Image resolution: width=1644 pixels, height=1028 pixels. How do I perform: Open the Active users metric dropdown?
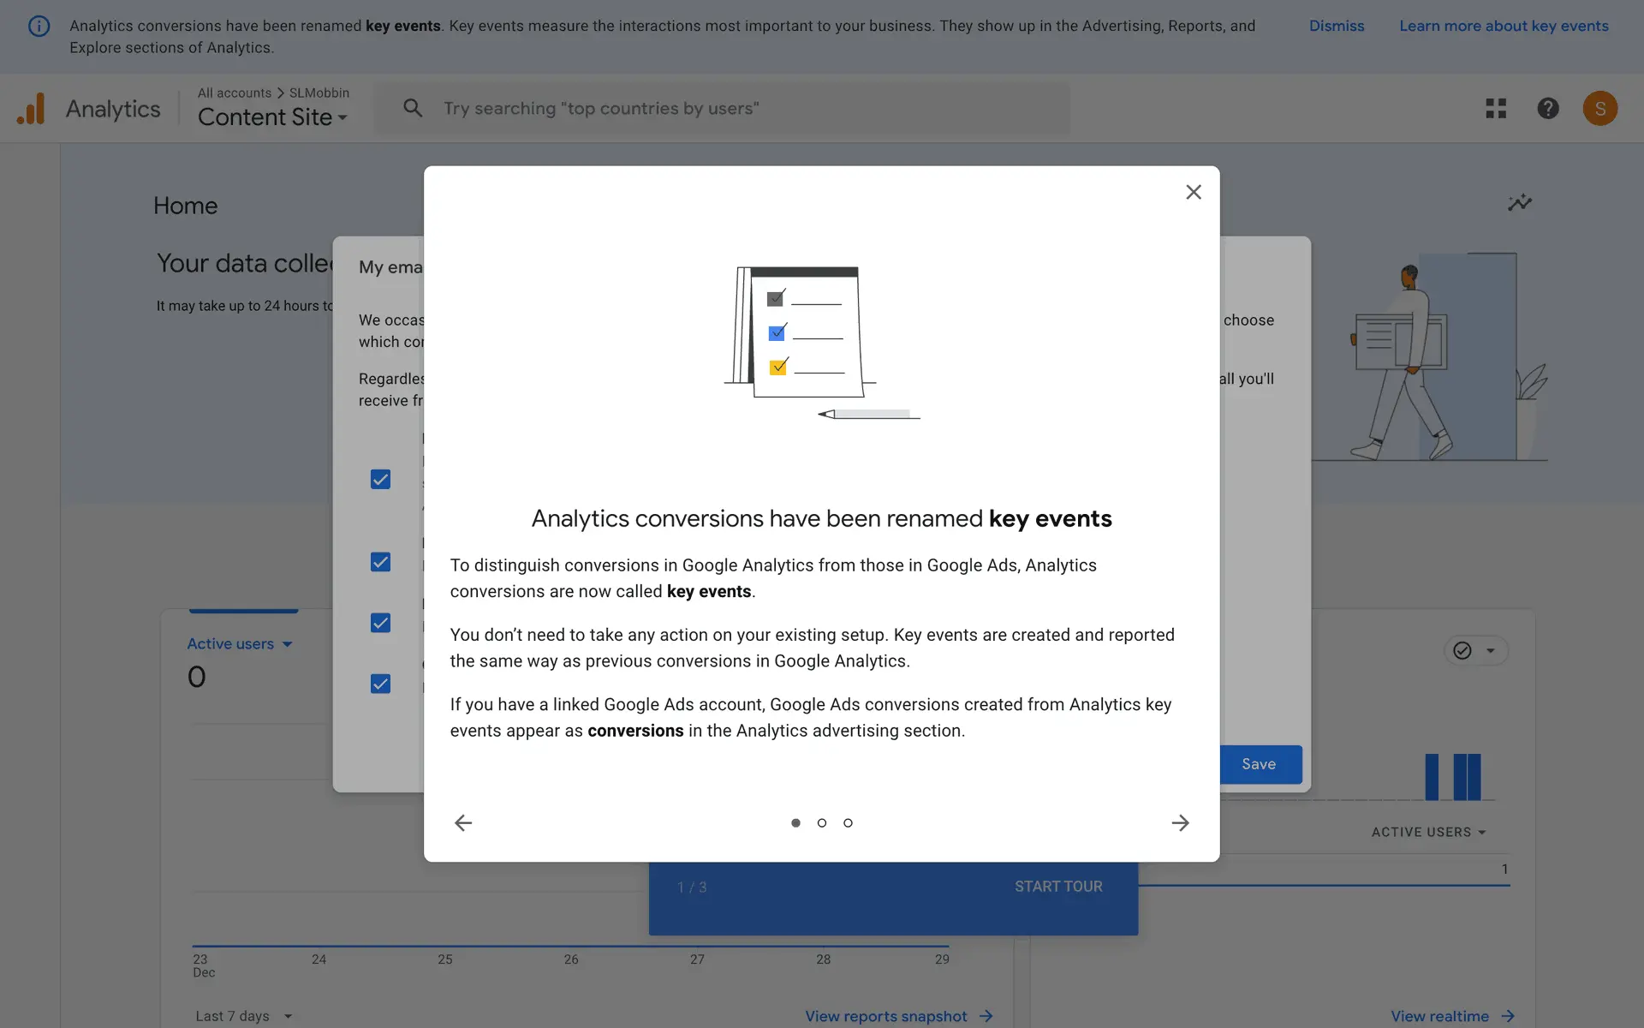240,644
